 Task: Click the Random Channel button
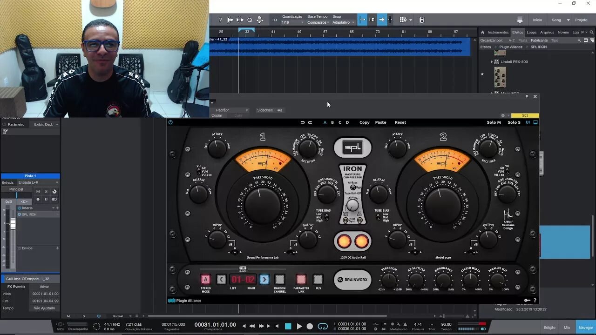point(279,280)
